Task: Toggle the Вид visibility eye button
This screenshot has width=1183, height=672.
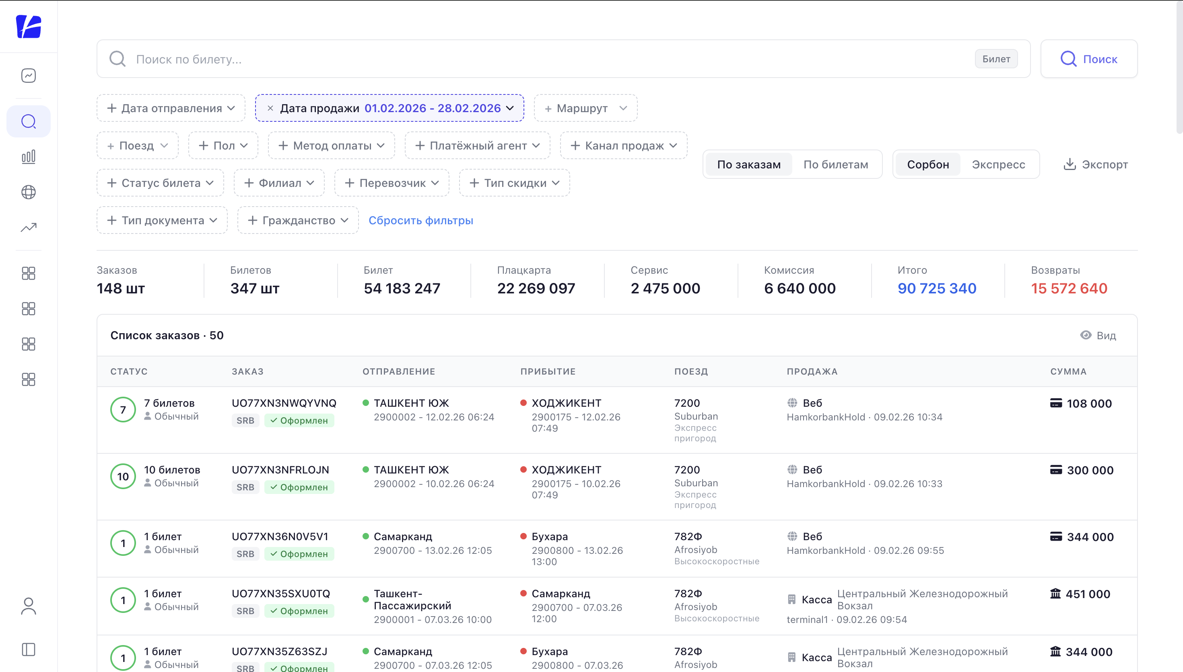Action: pyautogui.click(x=1098, y=336)
